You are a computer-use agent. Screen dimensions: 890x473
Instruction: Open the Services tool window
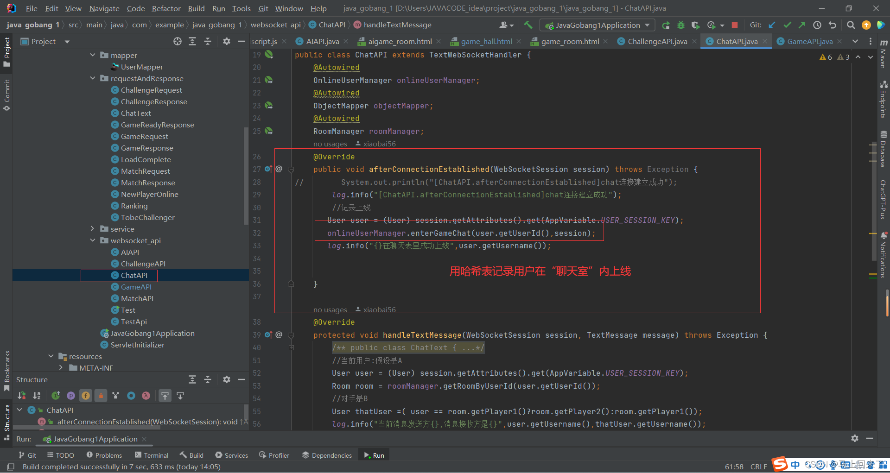click(x=231, y=455)
